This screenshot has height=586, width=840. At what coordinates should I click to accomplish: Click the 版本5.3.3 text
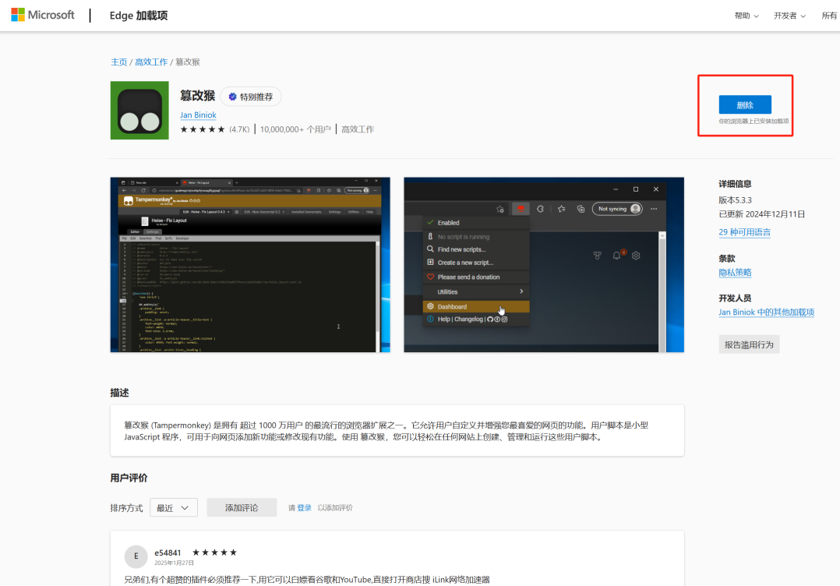[735, 199]
